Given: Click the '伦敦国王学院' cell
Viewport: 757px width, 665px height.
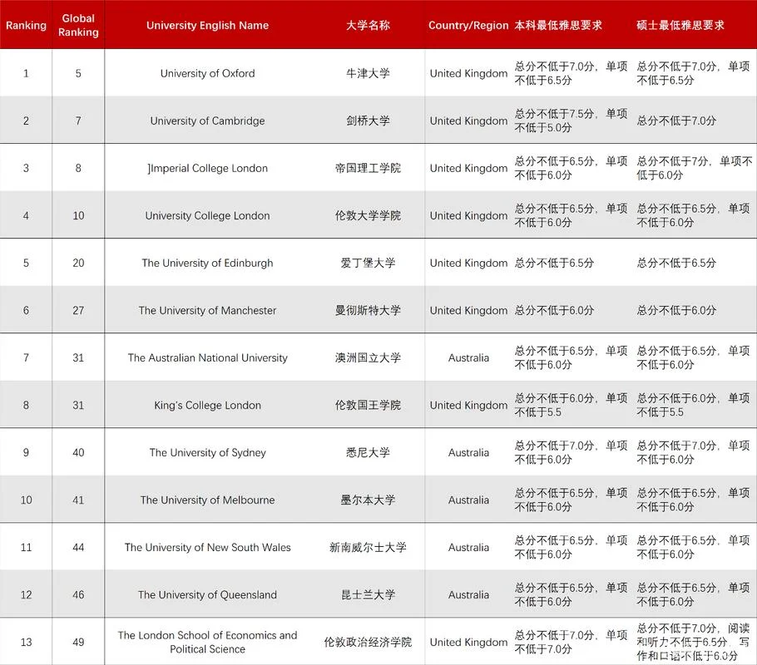Looking at the screenshot, I should click(x=368, y=405).
